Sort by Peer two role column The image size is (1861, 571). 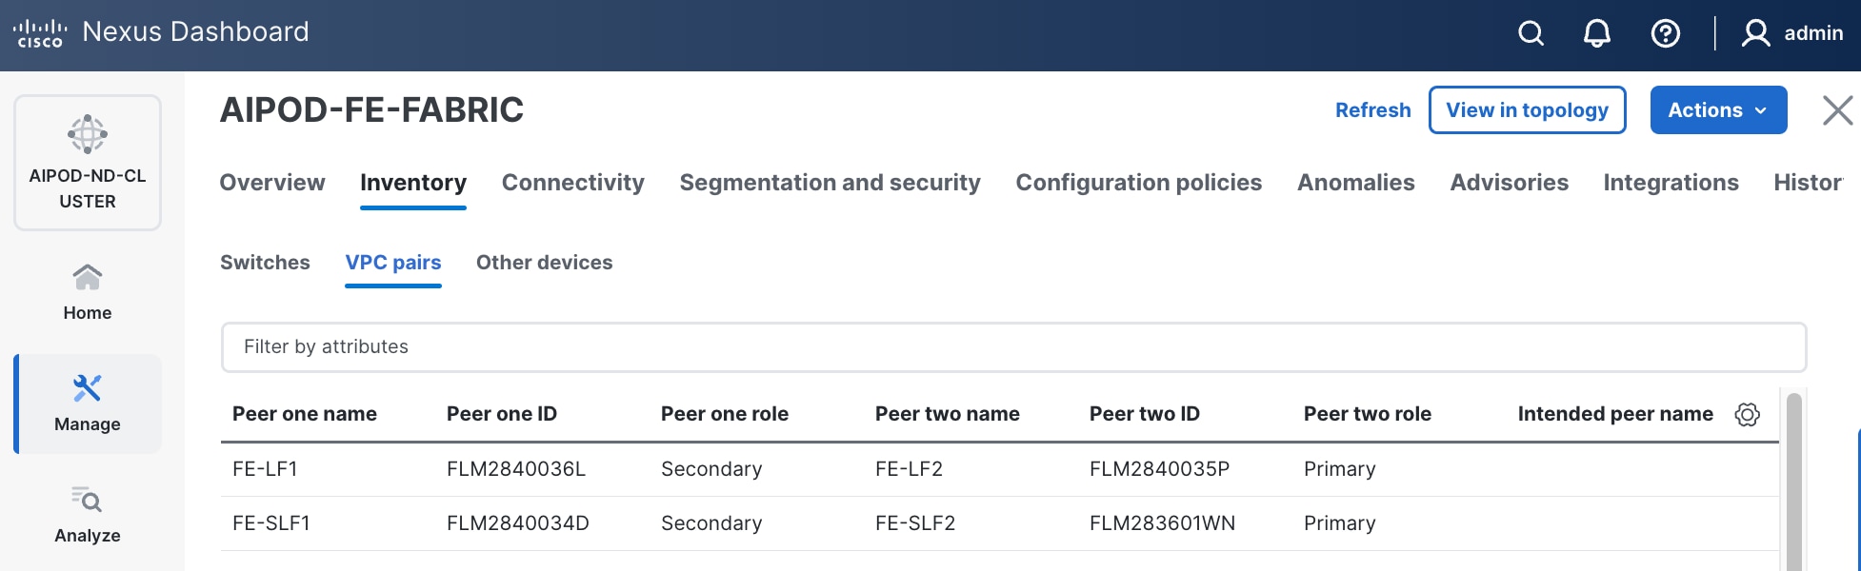(1368, 414)
